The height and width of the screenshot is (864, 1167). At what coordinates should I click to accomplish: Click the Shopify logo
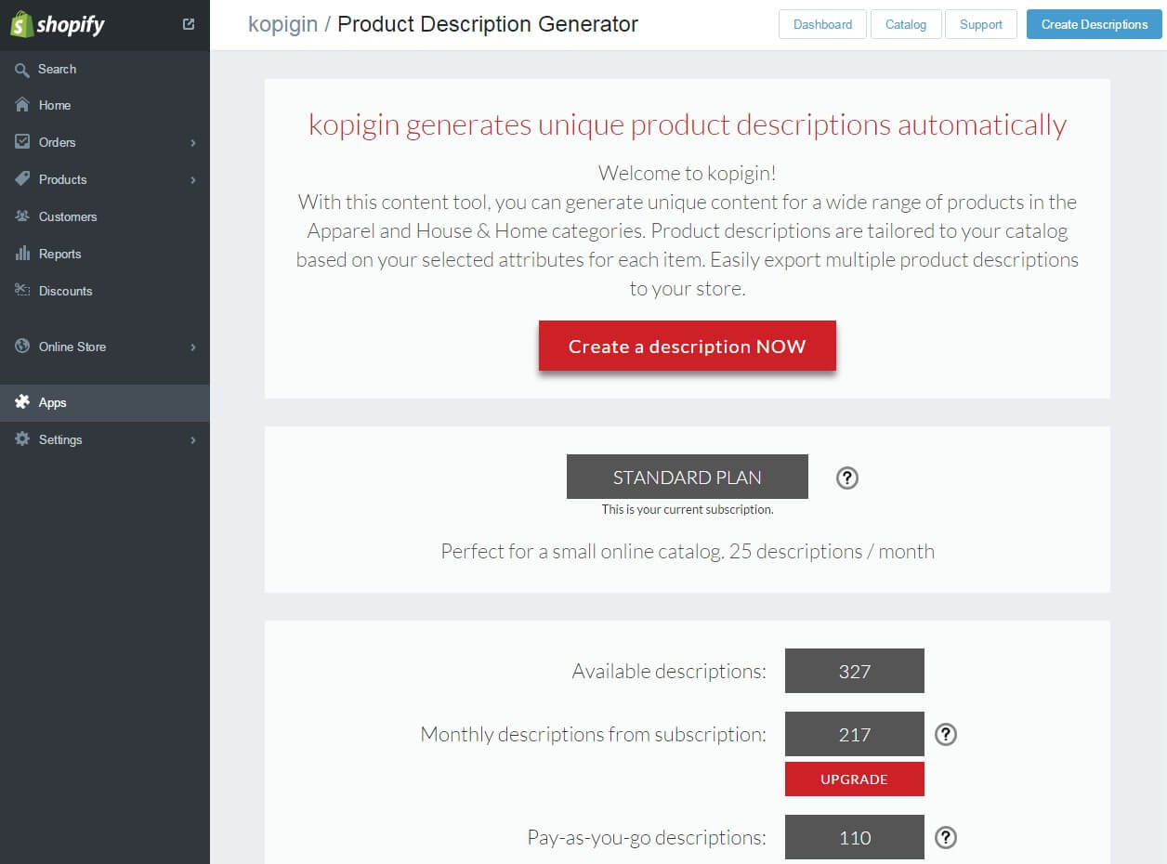pos(58,24)
